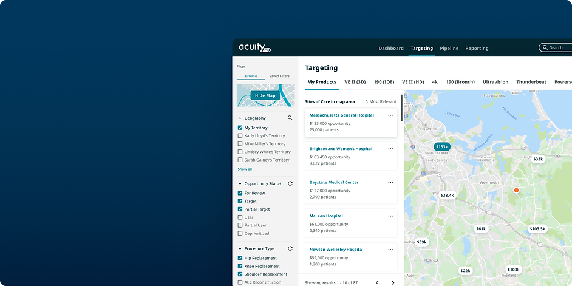Select the VE II (3D) product tab
The height and width of the screenshot is (286, 572).
click(355, 82)
